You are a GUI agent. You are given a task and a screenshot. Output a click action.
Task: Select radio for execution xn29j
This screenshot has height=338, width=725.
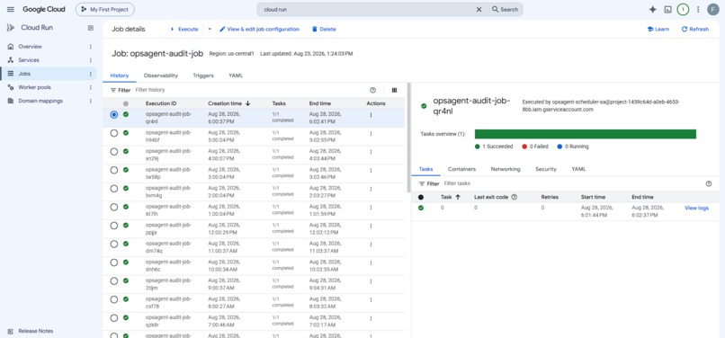tap(114, 152)
